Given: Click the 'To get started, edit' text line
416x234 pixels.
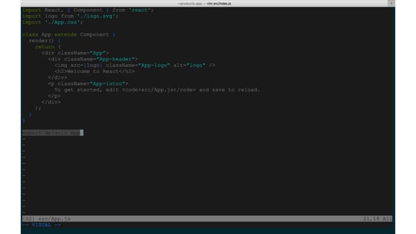Looking at the screenshot, I should click(157, 90).
